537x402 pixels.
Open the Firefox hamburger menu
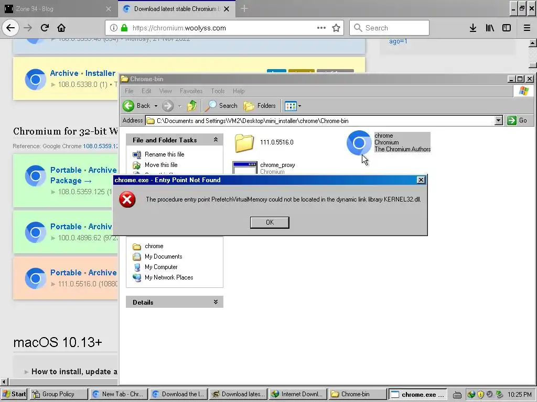click(x=527, y=28)
